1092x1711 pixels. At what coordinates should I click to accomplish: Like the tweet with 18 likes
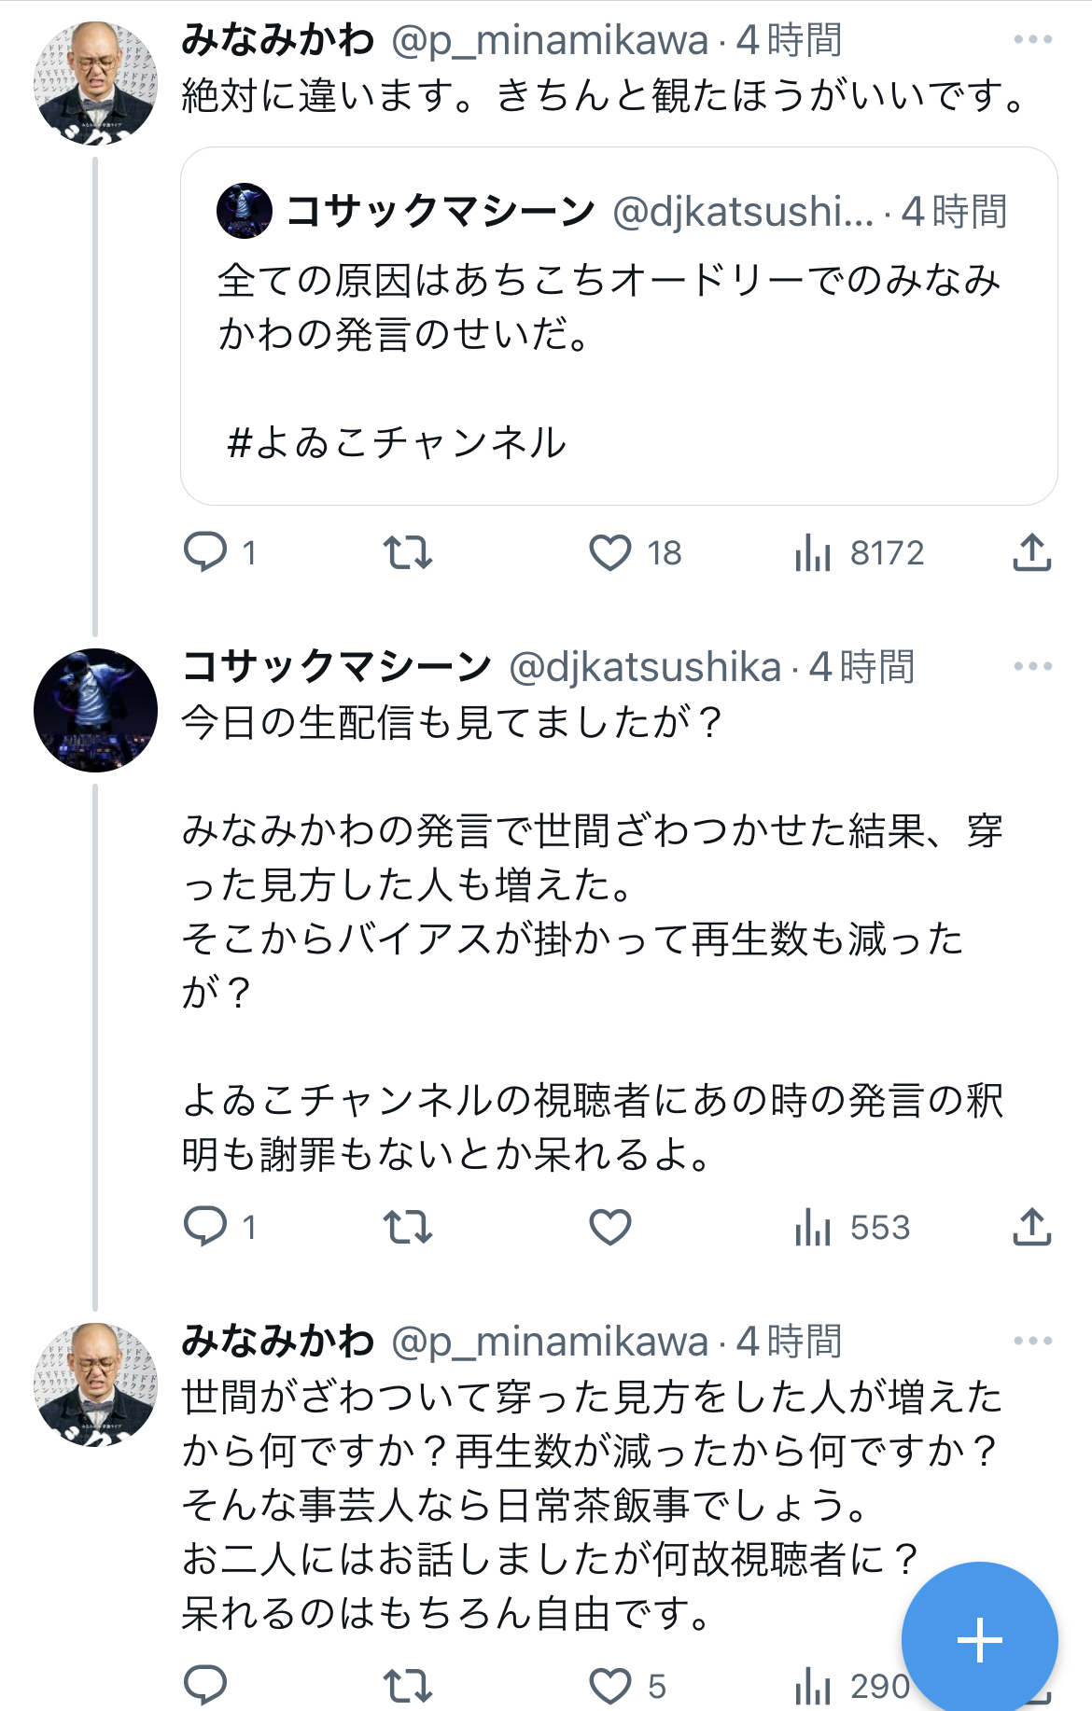pyautogui.click(x=610, y=552)
